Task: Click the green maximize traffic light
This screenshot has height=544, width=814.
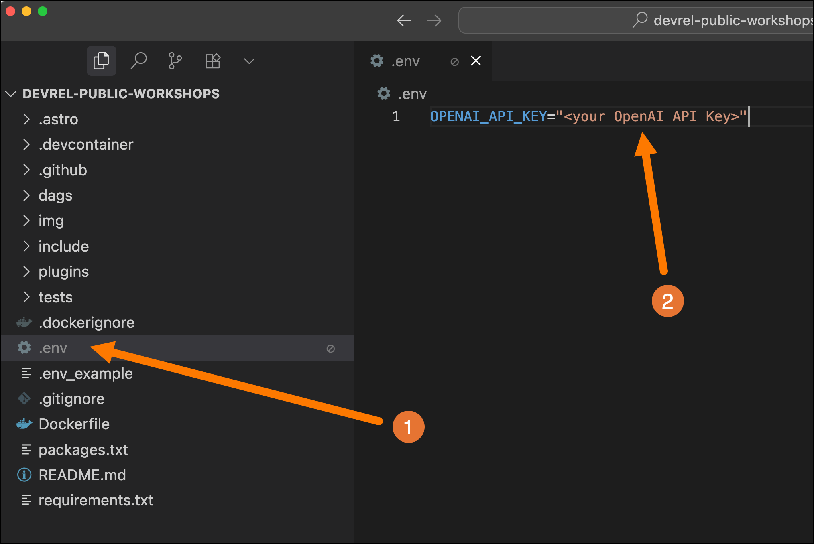Action: pos(42,11)
